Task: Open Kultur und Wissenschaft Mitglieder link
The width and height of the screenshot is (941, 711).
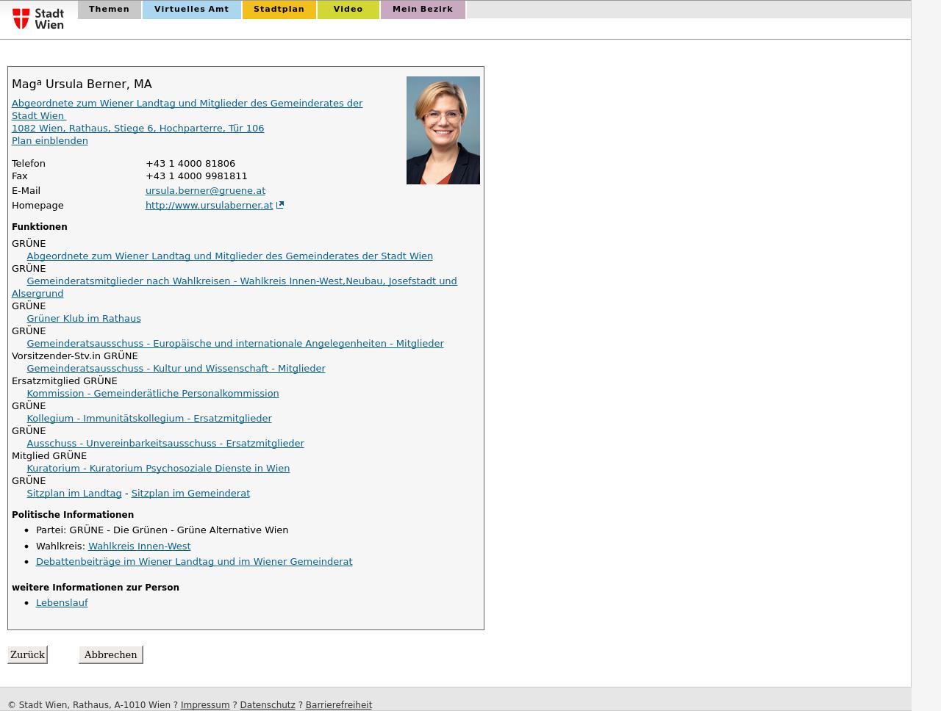Action: (176, 369)
